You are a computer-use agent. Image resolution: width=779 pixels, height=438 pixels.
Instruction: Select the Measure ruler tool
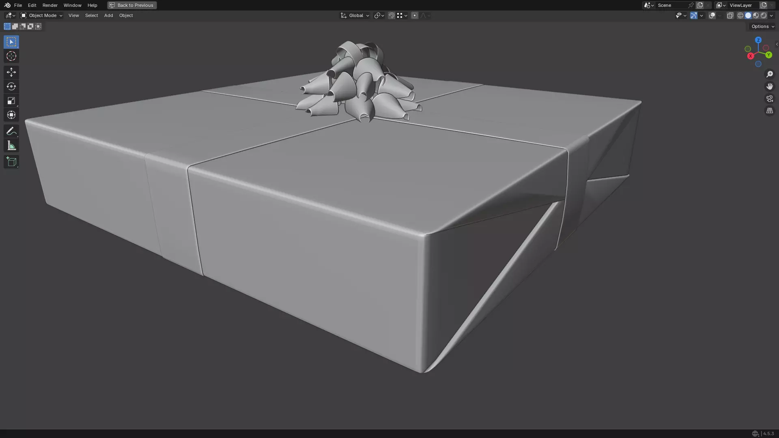click(11, 146)
